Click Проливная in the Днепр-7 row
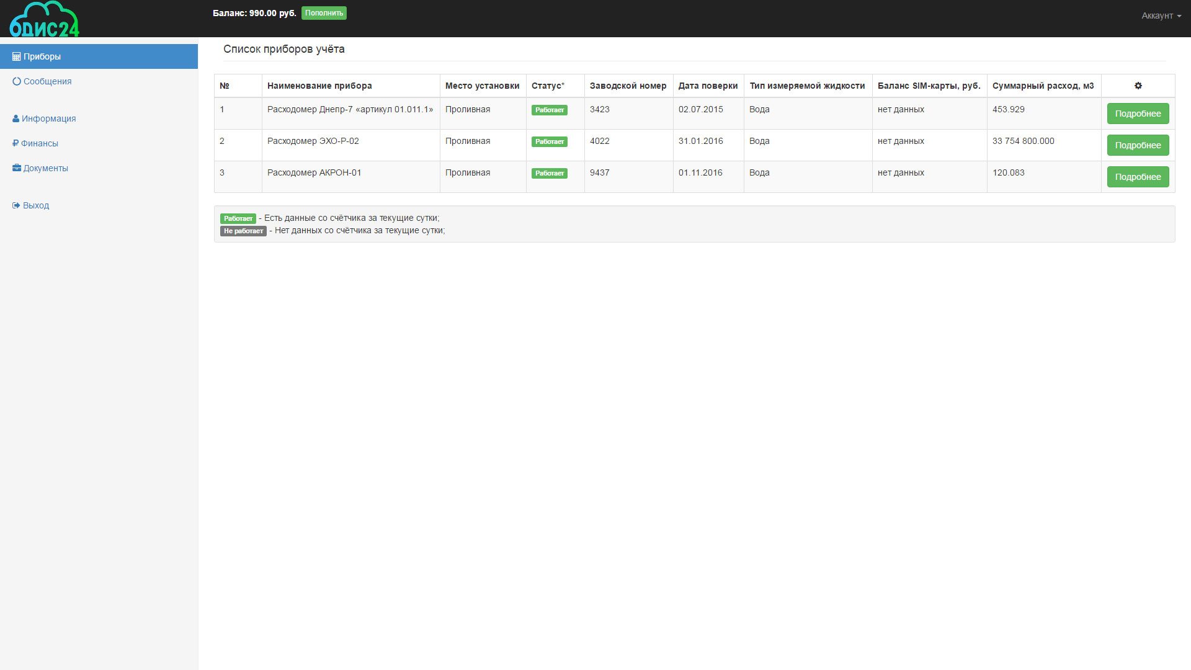Viewport: 1191px width, 670px height. point(468,109)
